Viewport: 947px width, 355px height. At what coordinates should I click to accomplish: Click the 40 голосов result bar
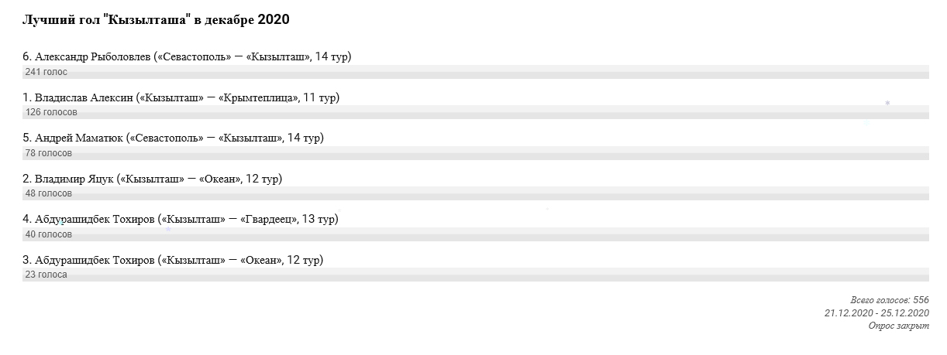476,234
